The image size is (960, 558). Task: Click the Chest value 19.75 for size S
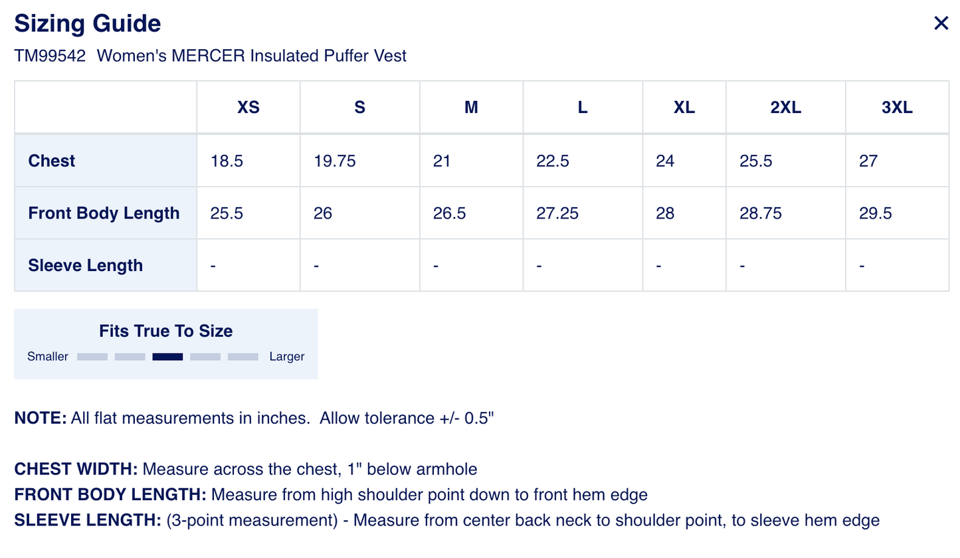click(x=334, y=161)
